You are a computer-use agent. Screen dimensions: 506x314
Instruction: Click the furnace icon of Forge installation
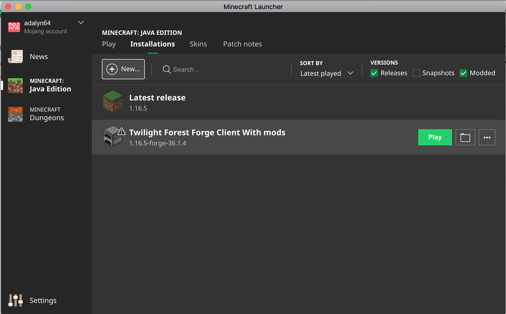[111, 137]
